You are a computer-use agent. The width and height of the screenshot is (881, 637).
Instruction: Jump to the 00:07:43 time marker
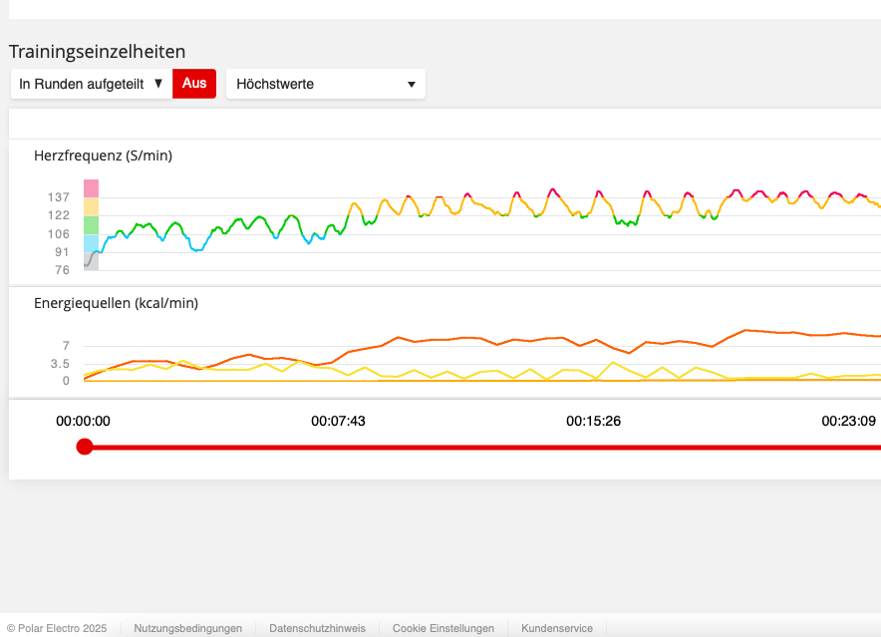[x=338, y=422]
